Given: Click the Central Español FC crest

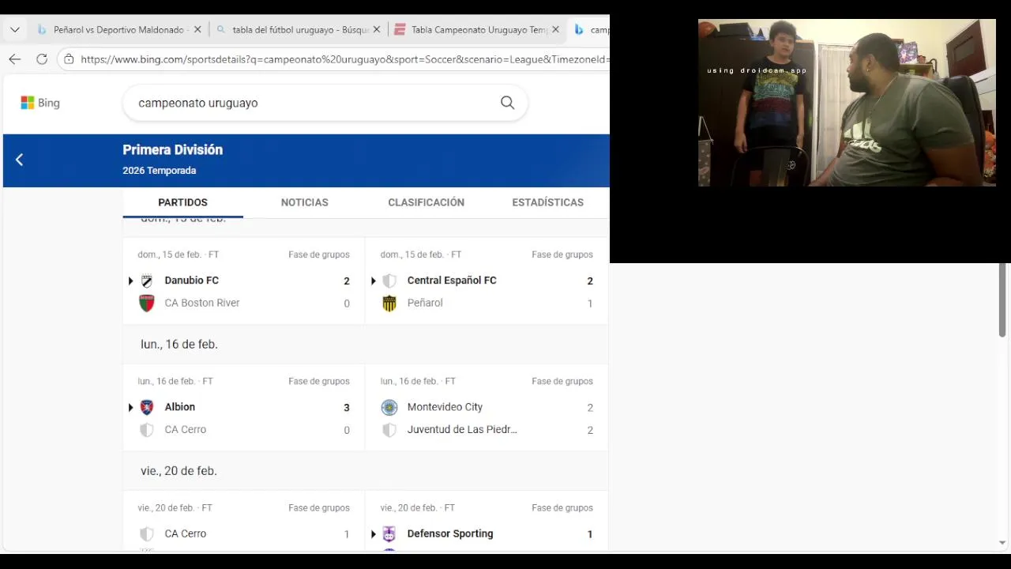Looking at the screenshot, I should tap(389, 281).
